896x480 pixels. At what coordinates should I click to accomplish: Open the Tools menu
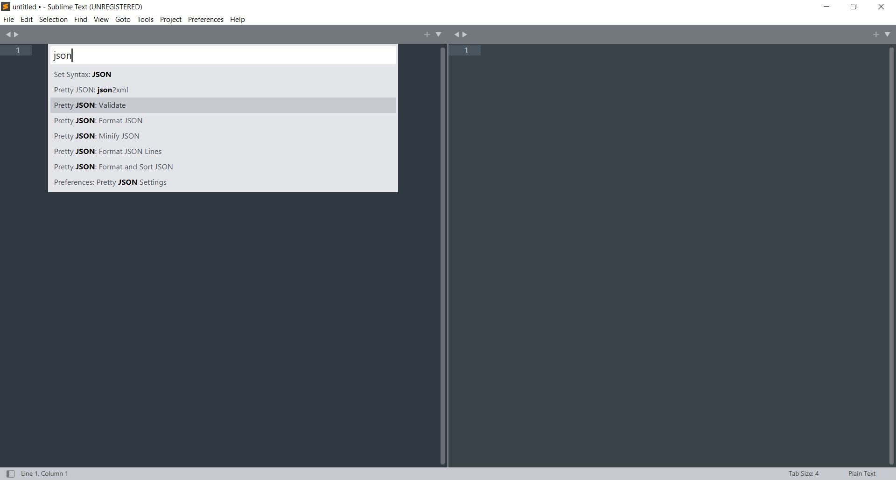click(145, 19)
